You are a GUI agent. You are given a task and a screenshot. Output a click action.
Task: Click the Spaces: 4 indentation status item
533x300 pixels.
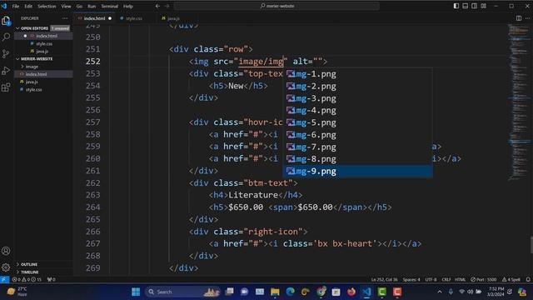(411, 280)
